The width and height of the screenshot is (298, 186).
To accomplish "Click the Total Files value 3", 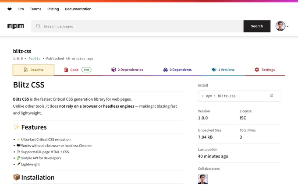I will click(x=241, y=137).
